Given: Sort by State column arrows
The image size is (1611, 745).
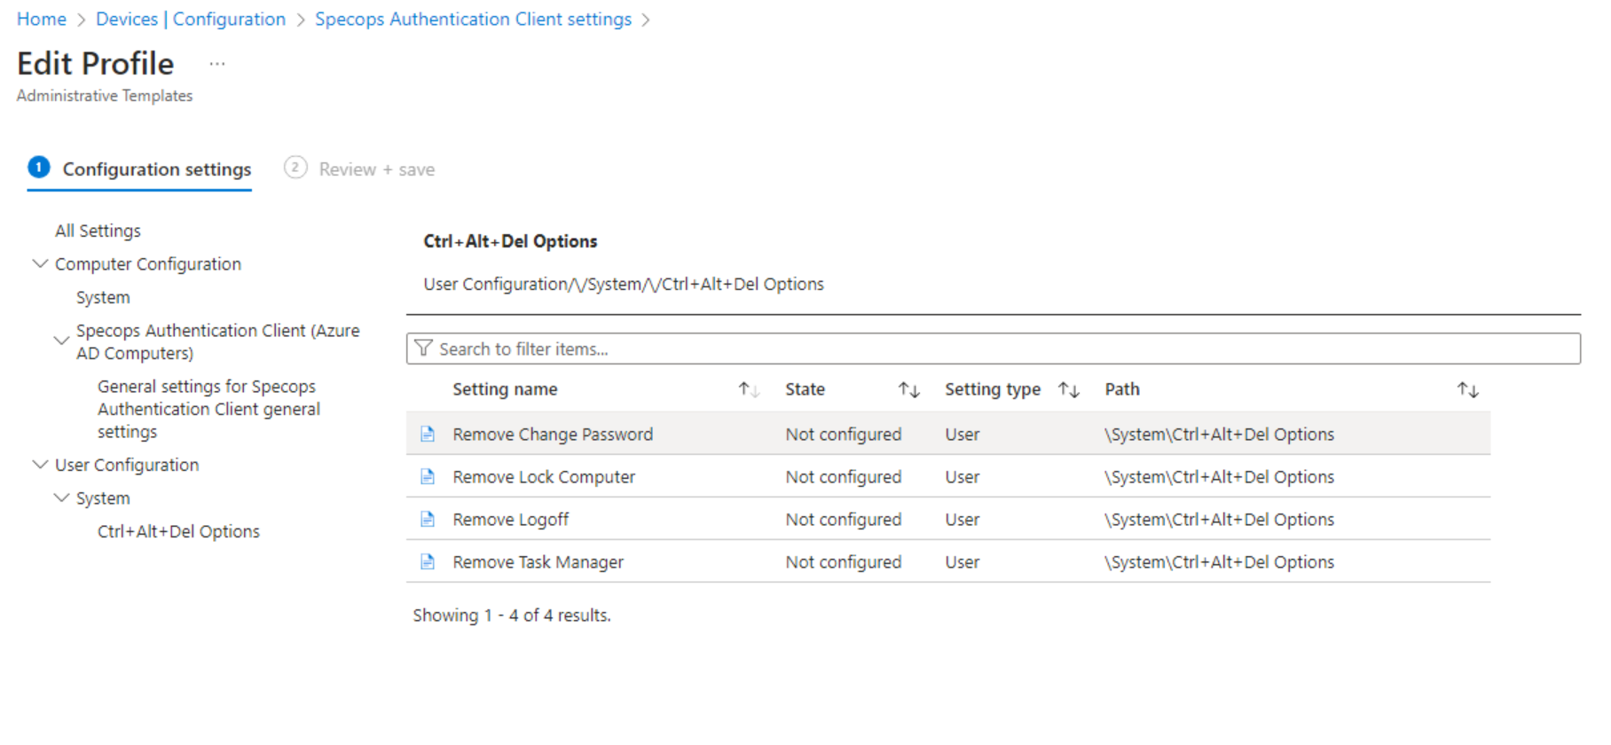Looking at the screenshot, I should 908,389.
